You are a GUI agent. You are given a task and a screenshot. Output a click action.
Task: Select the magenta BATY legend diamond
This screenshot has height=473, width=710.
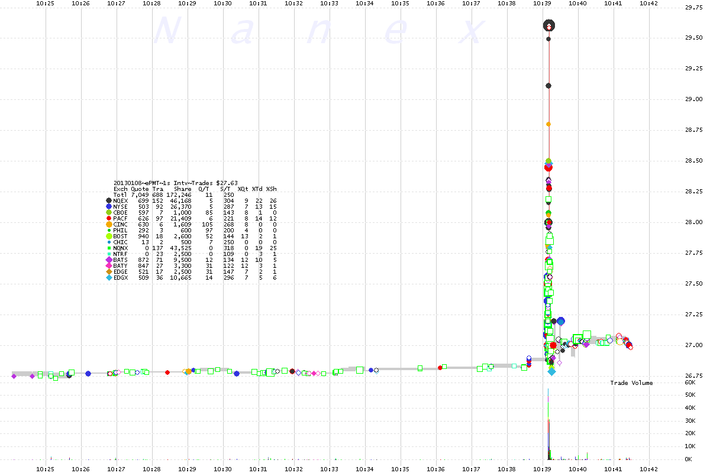[108, 265]
